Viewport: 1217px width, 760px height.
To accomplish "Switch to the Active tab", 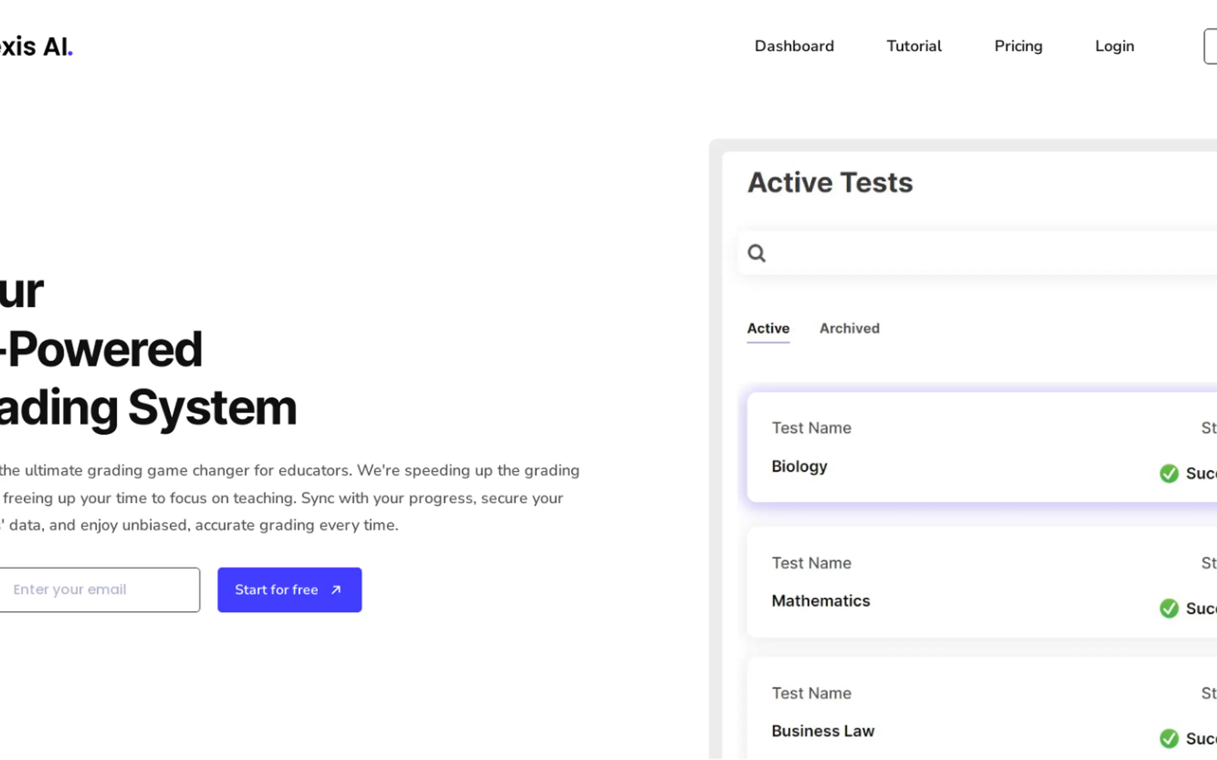I will click(x=768, y=329).
